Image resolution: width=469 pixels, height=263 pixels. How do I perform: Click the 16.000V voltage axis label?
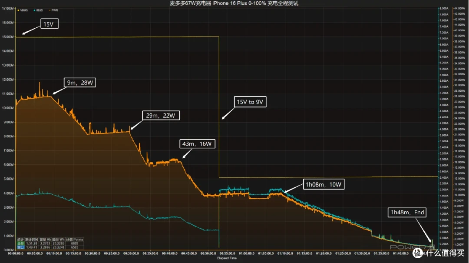tap(8, 23)
